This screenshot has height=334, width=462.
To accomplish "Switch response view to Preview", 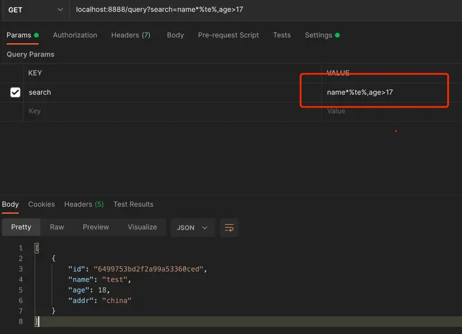I will click(96, 227).
